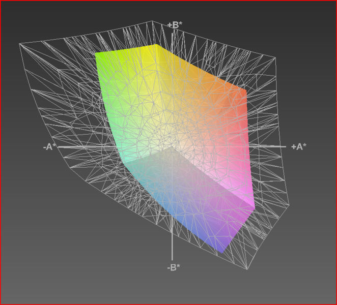
Task: Click the -B* axis label
Action: point(174,267)
